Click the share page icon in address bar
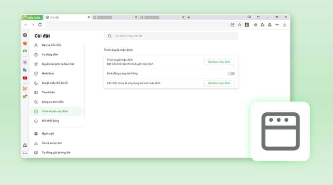The image size is (333, 185). click(232, 25)
